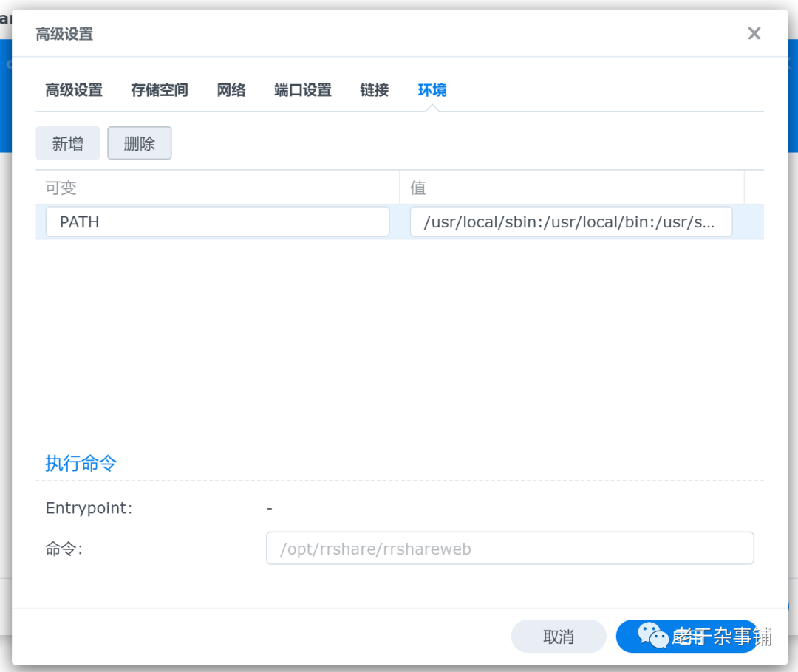Select the 环境 tab
This screenshot has height=672, width=798.
click(x=432, y=90)
